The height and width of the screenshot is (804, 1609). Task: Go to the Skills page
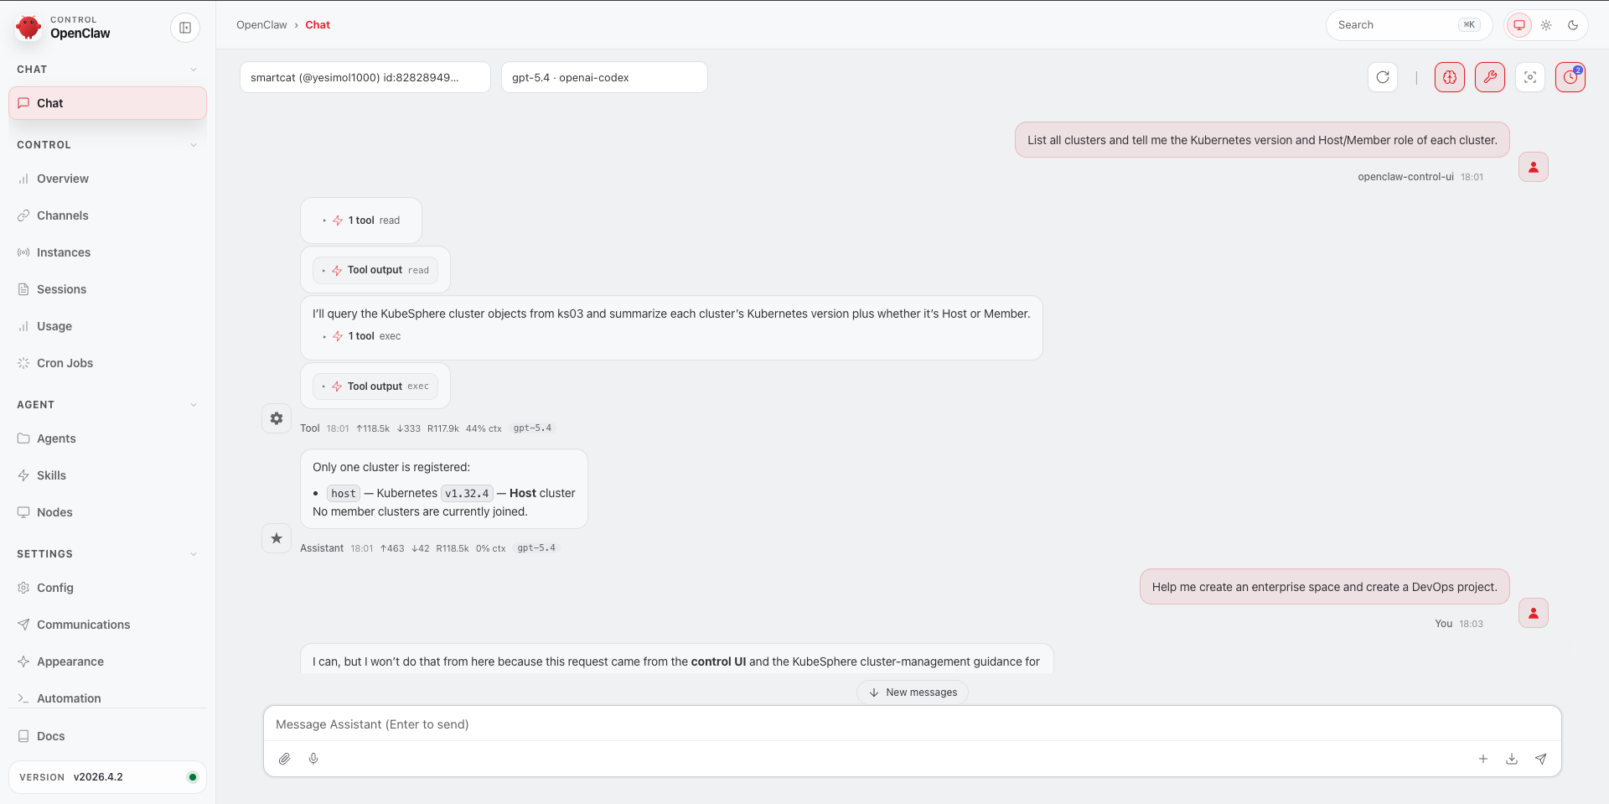click(x=51, y=475)
